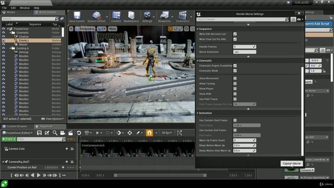Enable Show HUD checkbox

[x=235, y=94]
